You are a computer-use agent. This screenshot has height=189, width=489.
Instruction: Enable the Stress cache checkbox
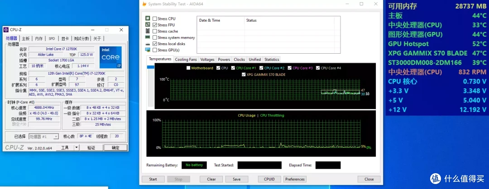tap(155, 31)
